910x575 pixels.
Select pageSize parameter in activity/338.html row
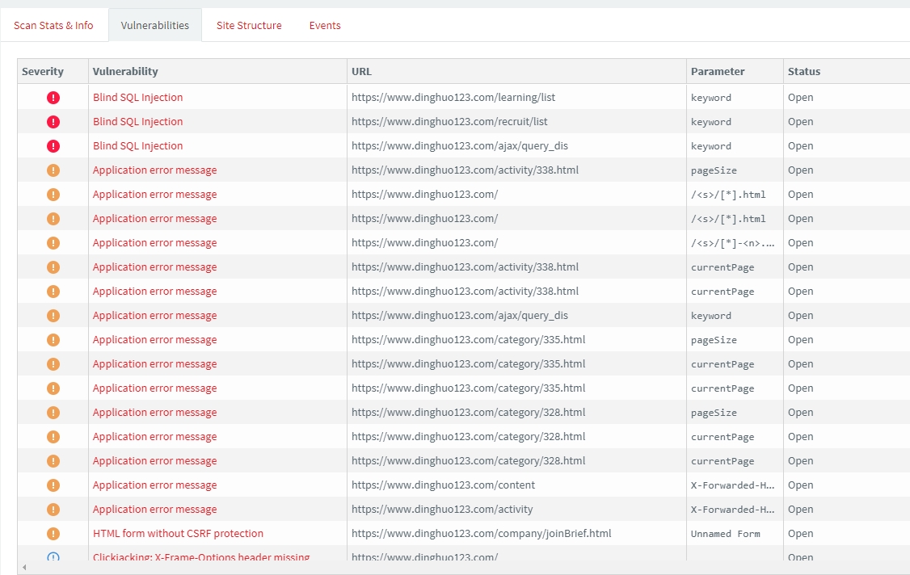[714, 170]
